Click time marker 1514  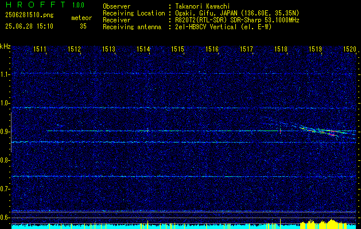(143, 49)
